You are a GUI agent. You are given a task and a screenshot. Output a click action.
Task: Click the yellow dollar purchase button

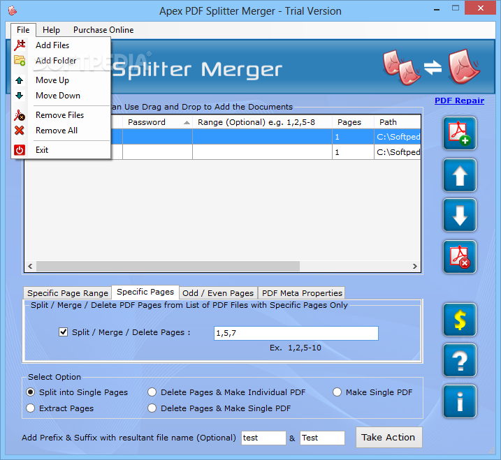pos(460,320)
